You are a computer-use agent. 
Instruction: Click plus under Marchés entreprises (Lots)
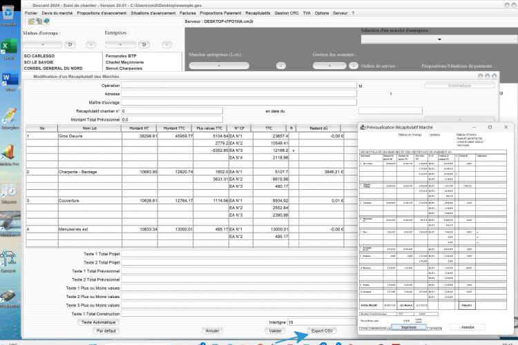pyautogui.click(x=219, y=66)
